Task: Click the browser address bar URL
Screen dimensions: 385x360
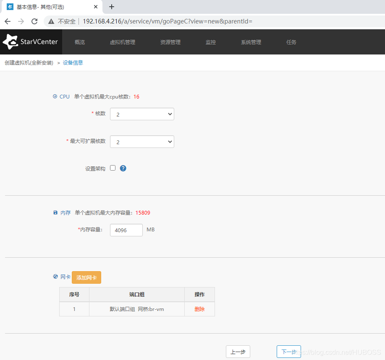Action: coord(168,21)
